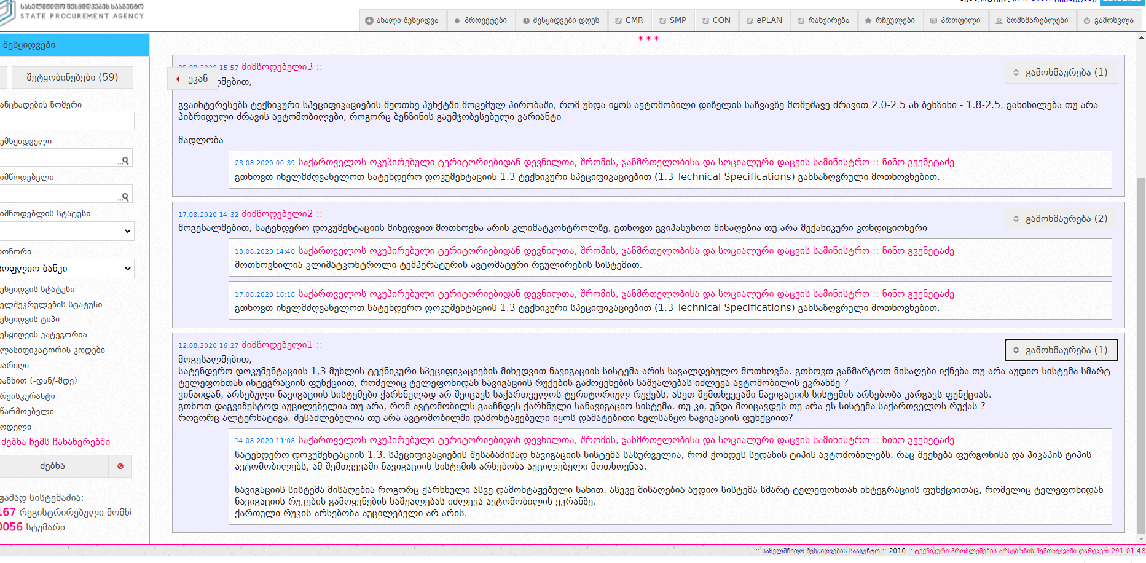Open the bank dropdown under დონორი

pos(66,269)
